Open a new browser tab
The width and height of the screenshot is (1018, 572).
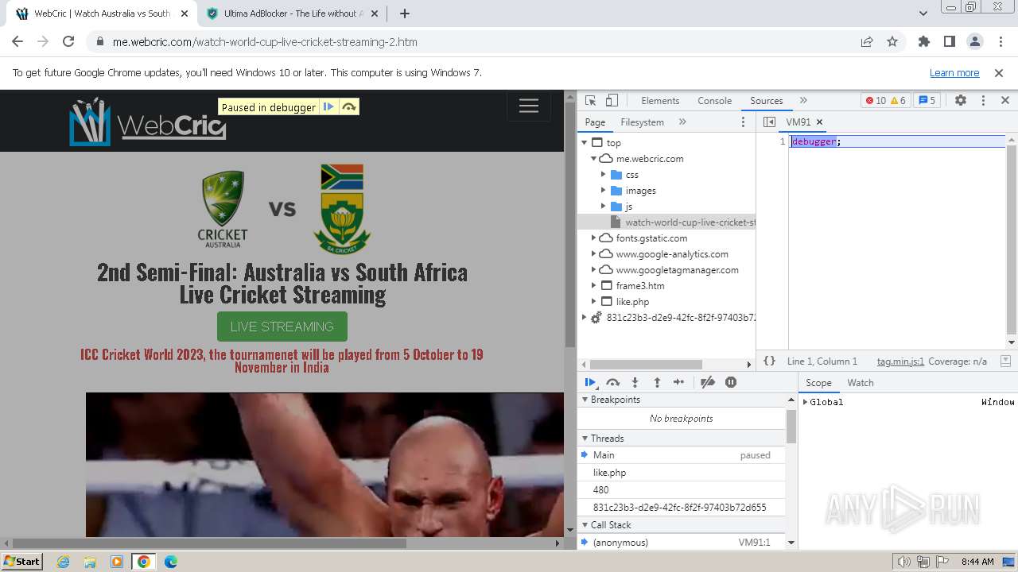click(405, 14)
